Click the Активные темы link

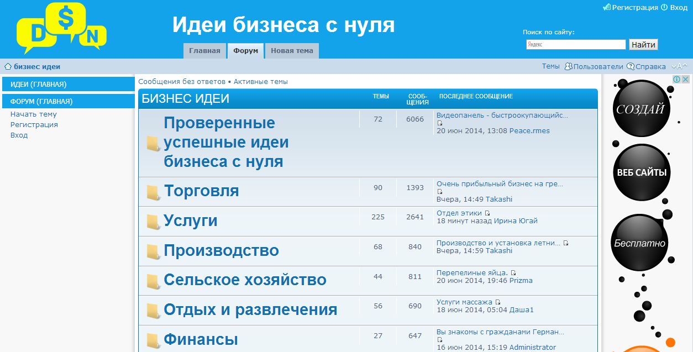(260, 82)
